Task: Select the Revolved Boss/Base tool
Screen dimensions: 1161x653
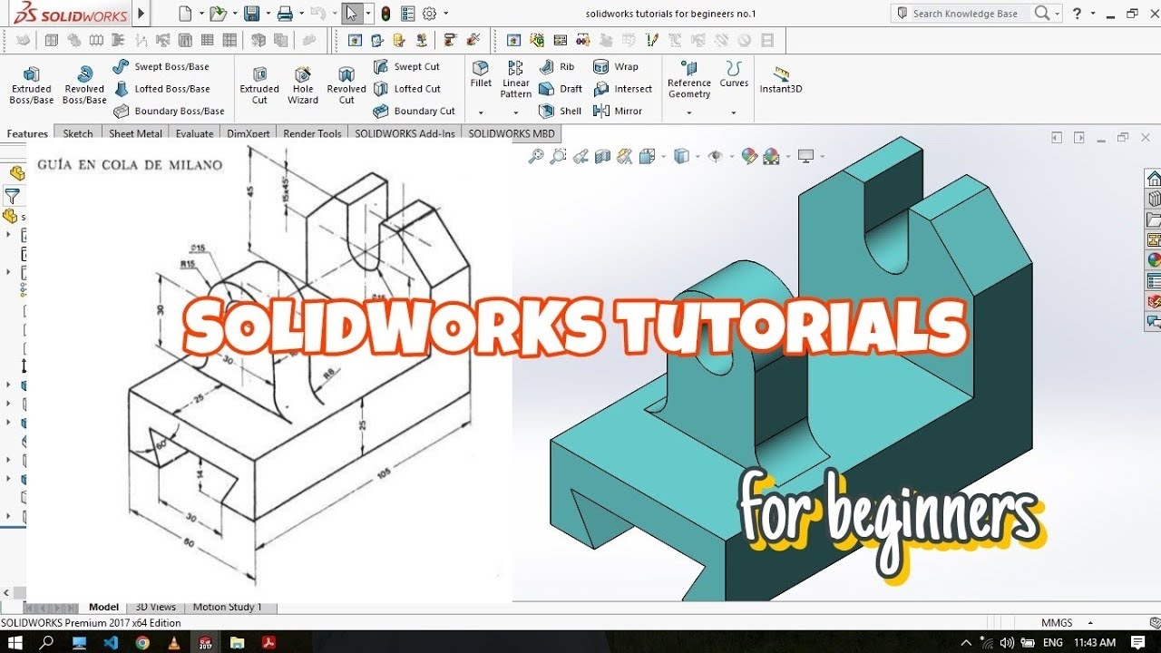Action: [84, 85]
